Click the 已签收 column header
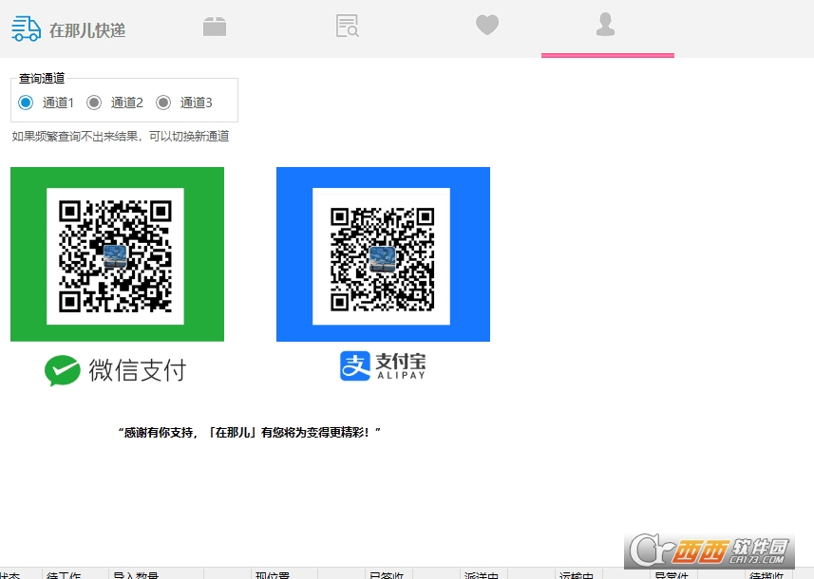The width and height of the screenshot is (814, 579). click(387, 575)
